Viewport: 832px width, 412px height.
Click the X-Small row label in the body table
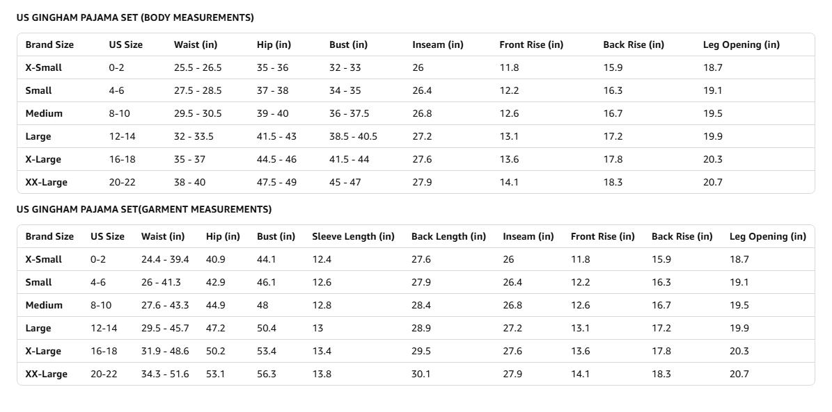tap(43, 68)
